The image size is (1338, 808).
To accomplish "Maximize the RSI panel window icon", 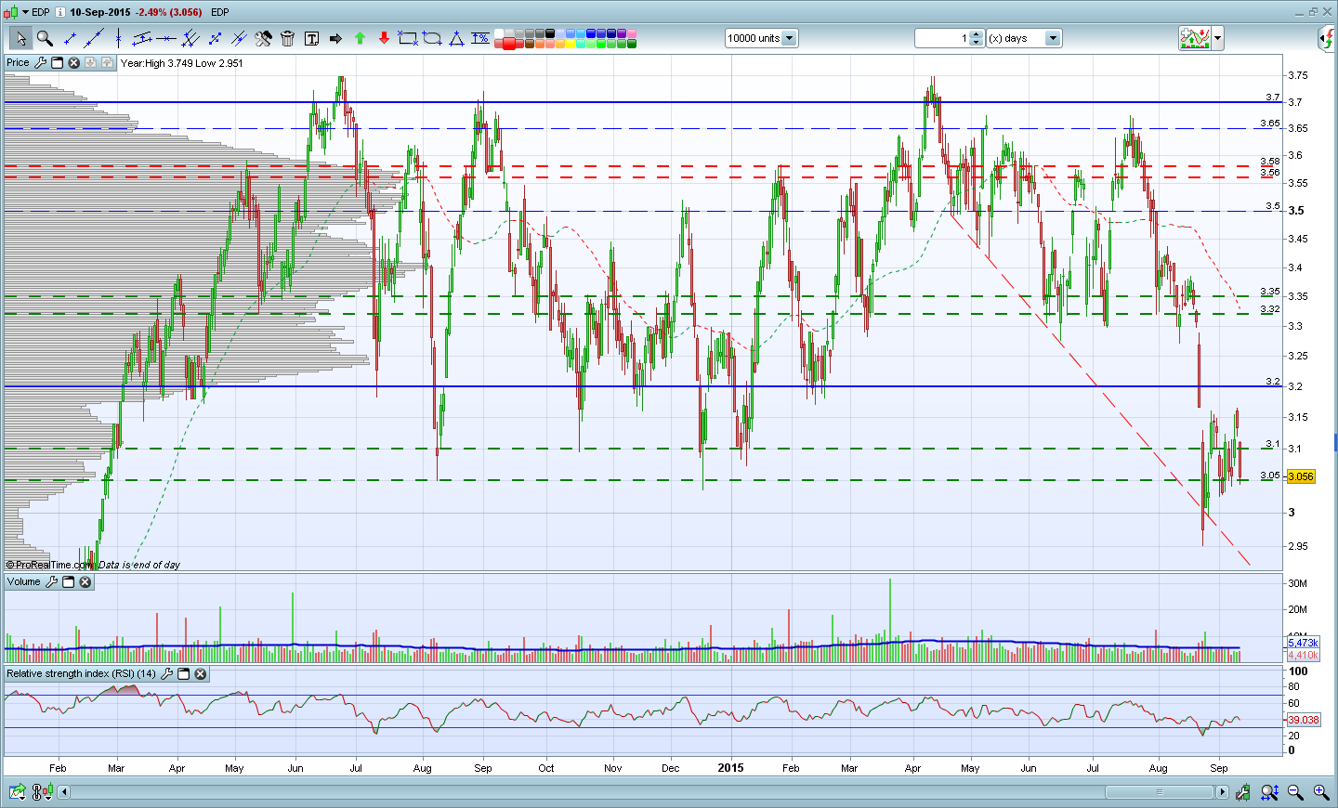I will click(x=183, y=674).
